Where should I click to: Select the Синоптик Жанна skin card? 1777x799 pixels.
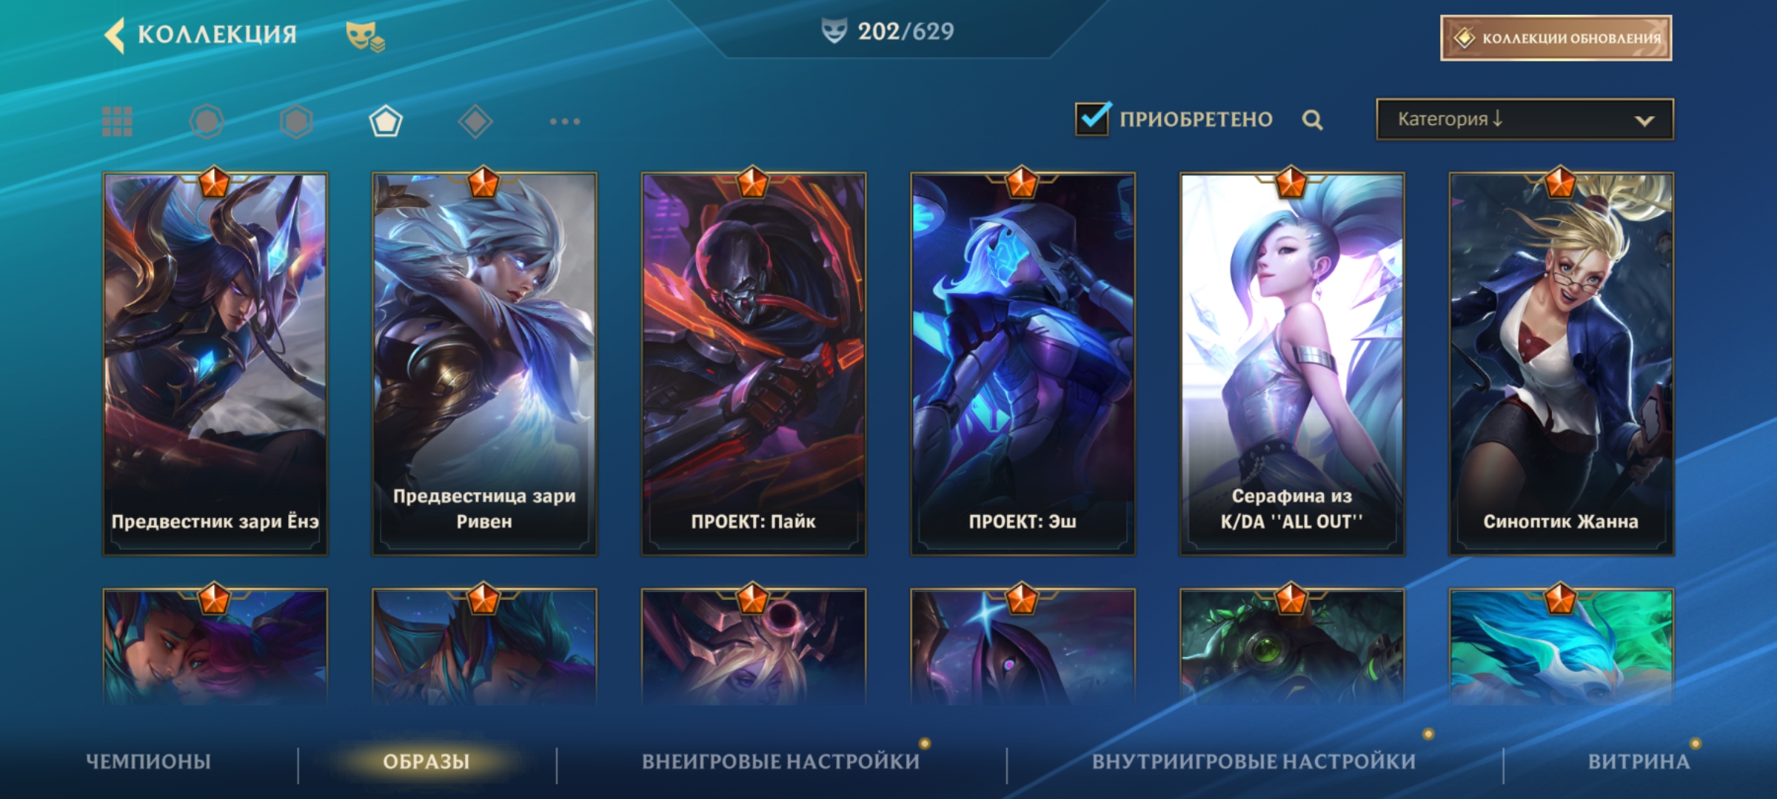pos(1561,363)
